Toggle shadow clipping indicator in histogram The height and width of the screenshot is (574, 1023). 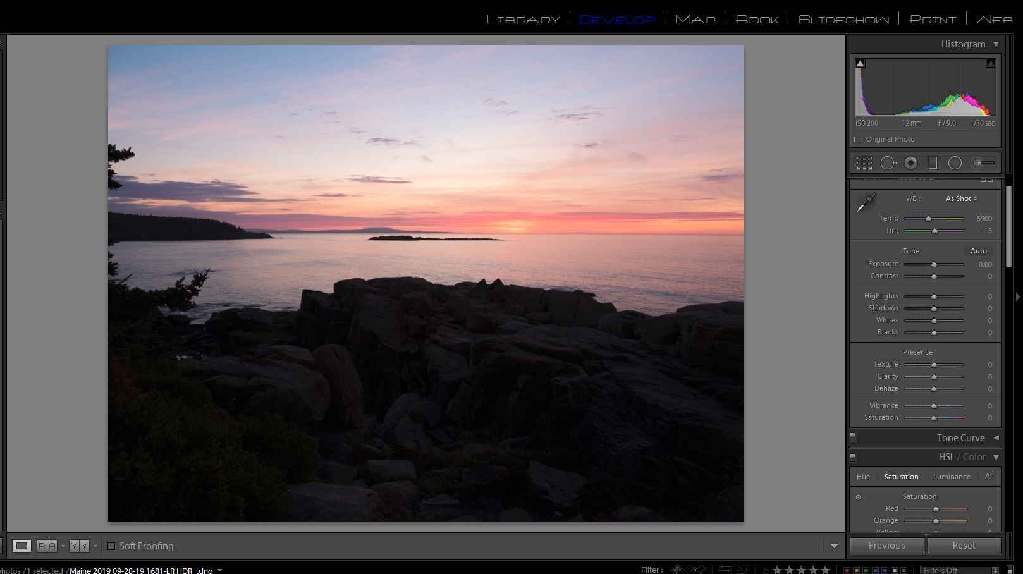(x=860, y=63)
